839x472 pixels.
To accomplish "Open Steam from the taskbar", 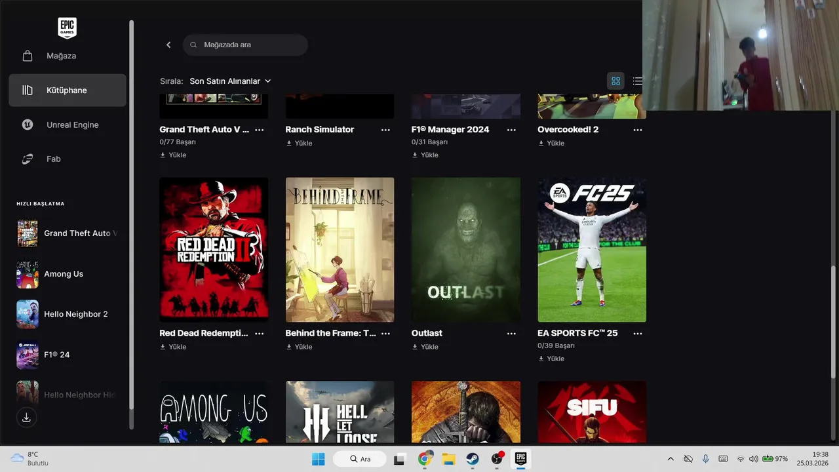I will (473, 459).
